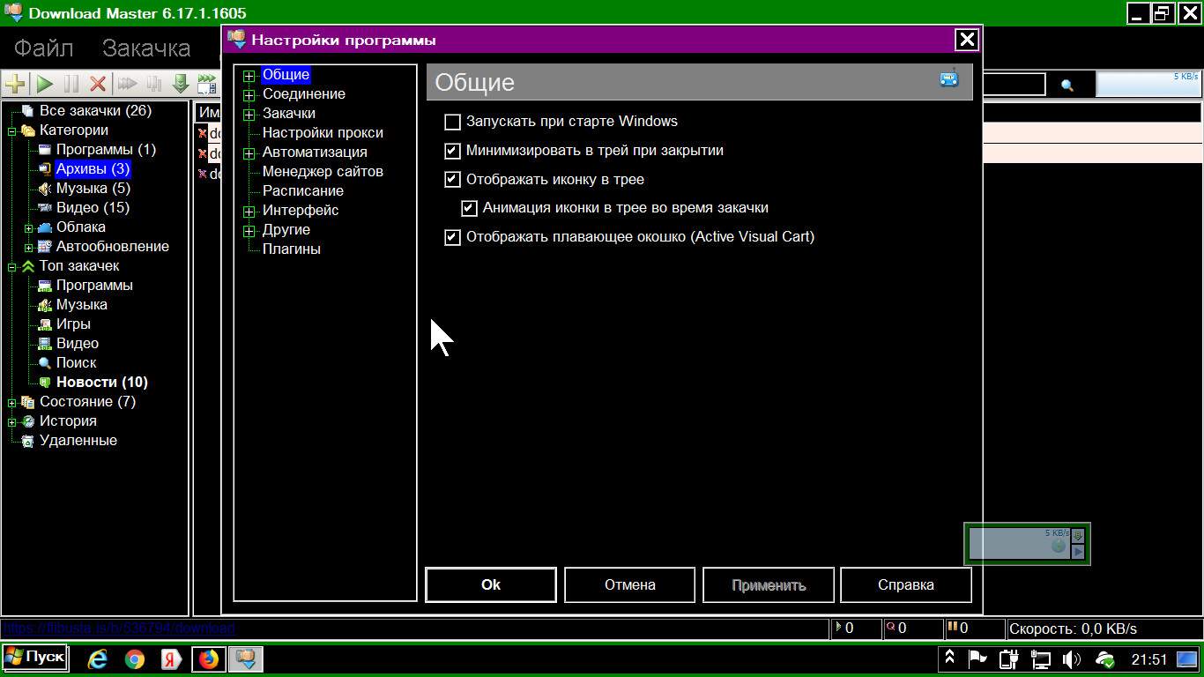This screenshot has height=677, width=1204.
Task: Click the 21:51 clock in the tray
Action: pyautogui.click(x=1149, y=659)
